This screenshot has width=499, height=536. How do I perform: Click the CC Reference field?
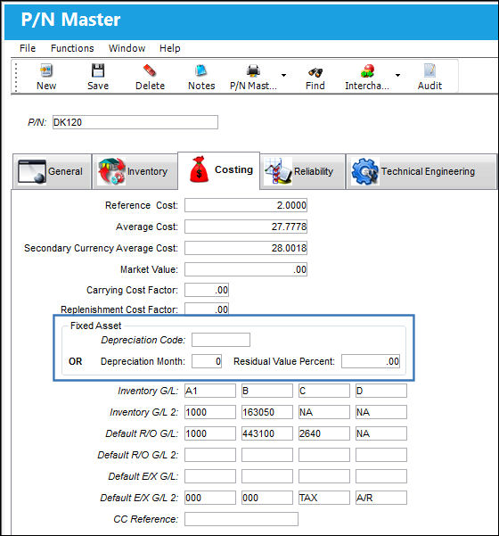coord(241,519)
